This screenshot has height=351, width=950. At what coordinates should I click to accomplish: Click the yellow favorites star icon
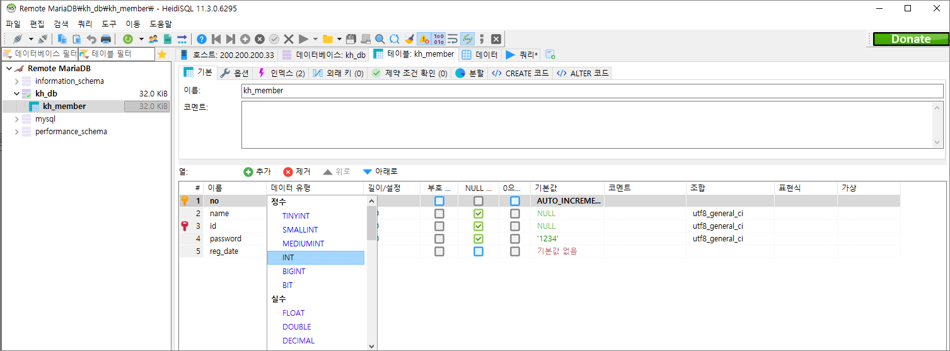(162, 54)
